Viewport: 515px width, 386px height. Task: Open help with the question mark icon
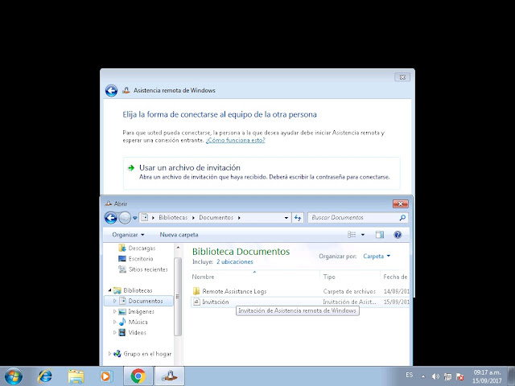click(x=398, y=235)
